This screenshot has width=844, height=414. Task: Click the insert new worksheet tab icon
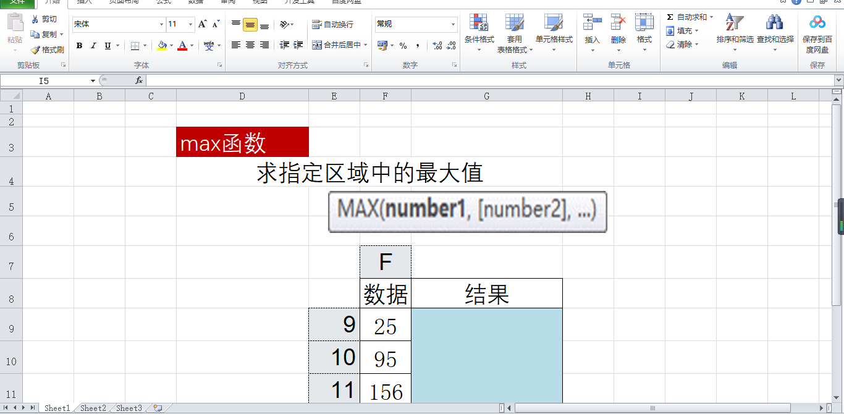[x=158, y=408]
